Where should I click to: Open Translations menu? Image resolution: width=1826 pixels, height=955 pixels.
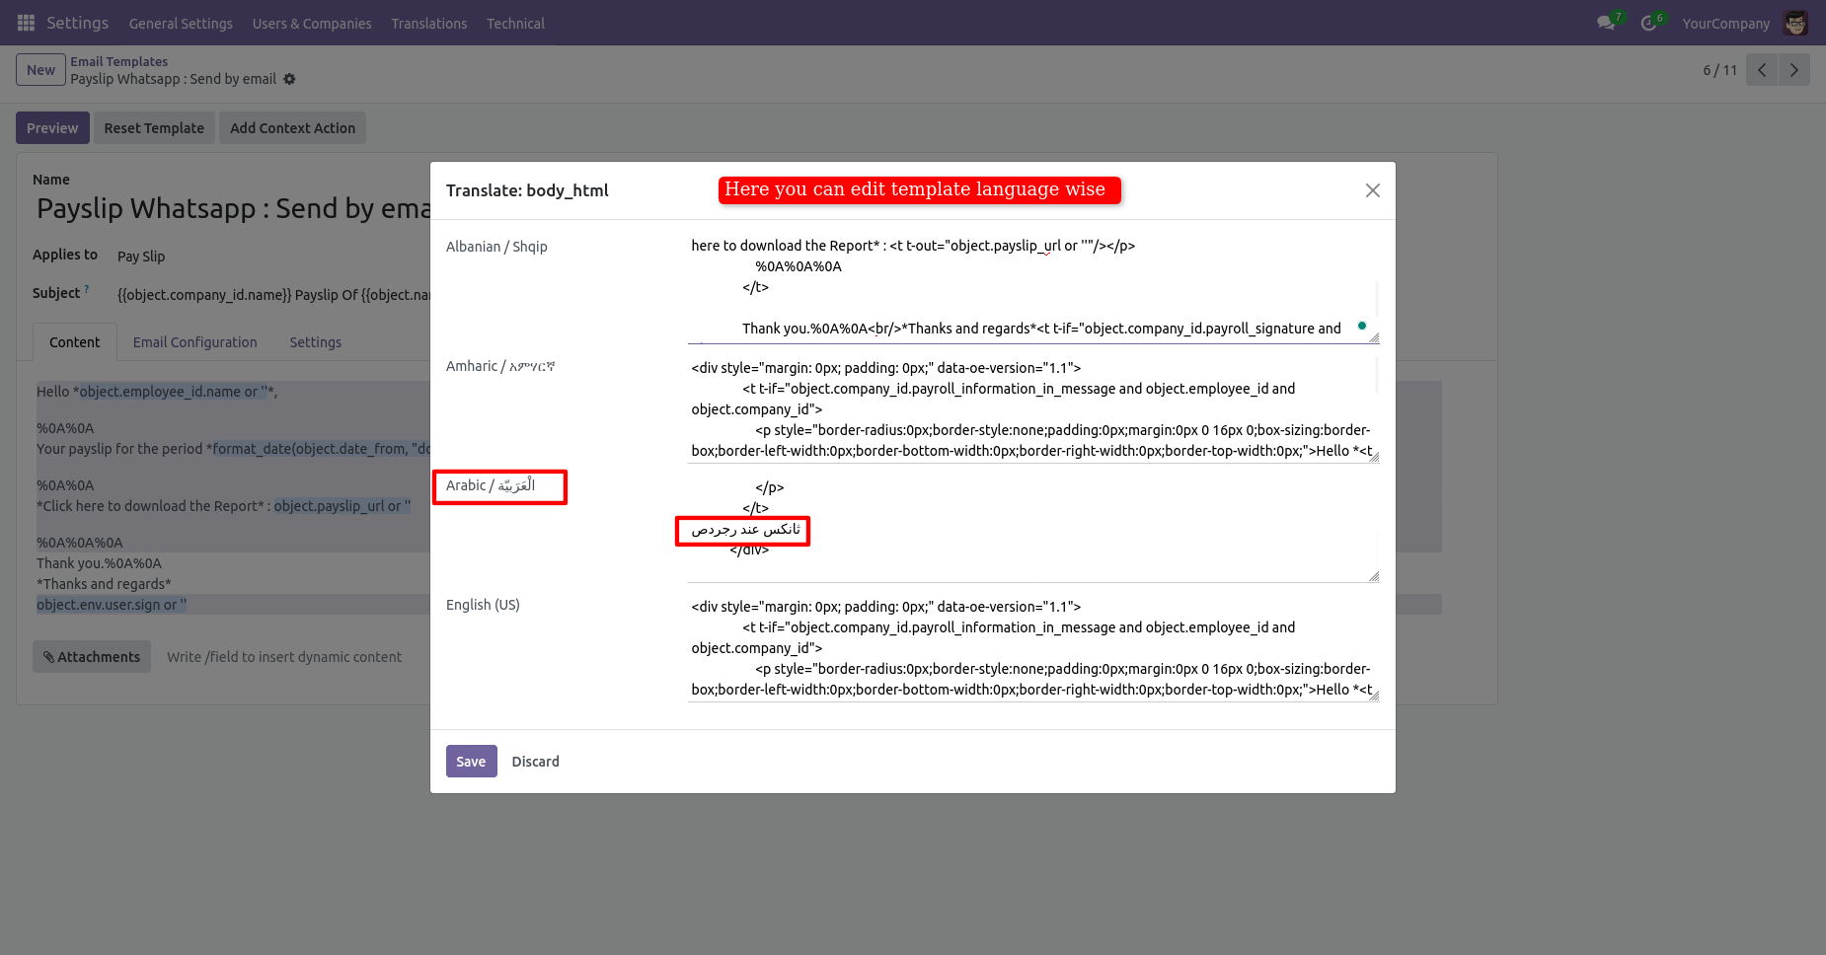(428, 24)
